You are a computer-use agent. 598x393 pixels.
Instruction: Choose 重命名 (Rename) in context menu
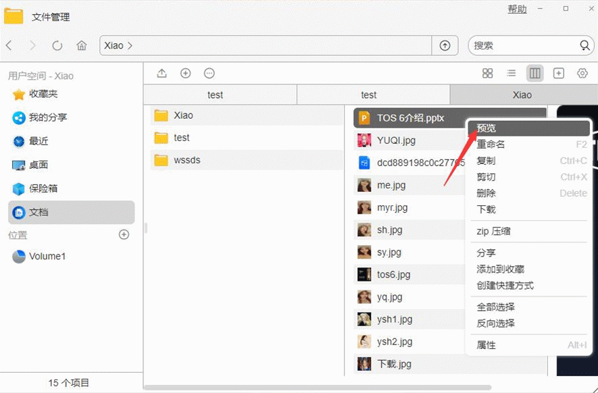528,145
